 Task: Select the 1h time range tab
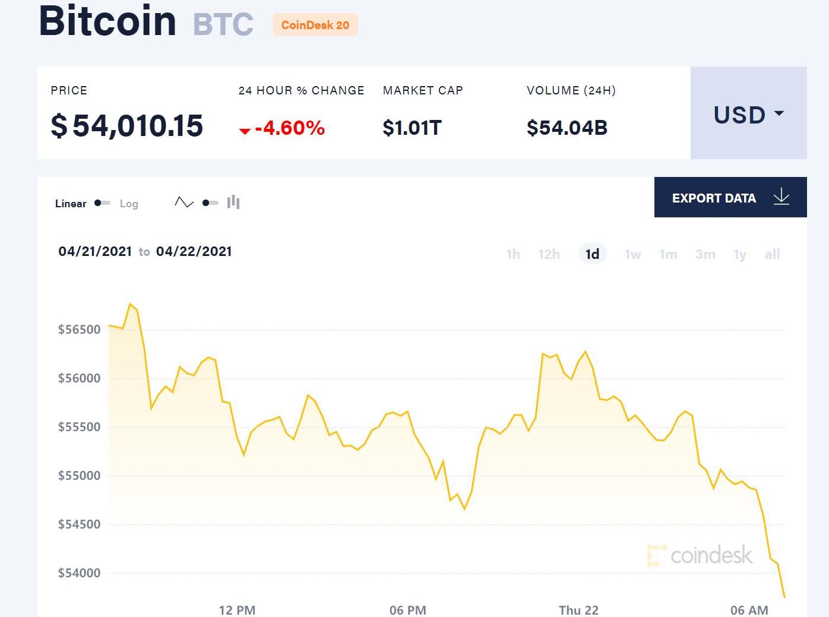coord(513,254)
